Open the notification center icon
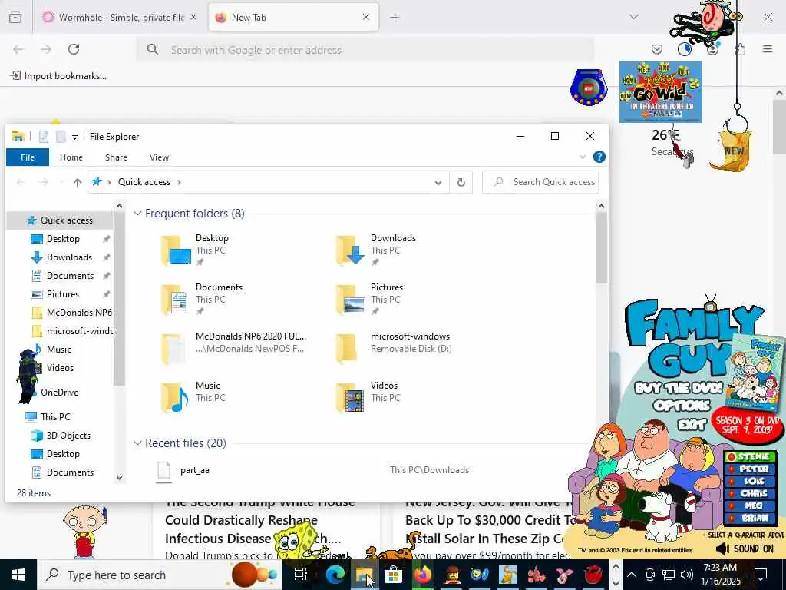The width and height of the screenshot is (786, 590). point(761,575)
